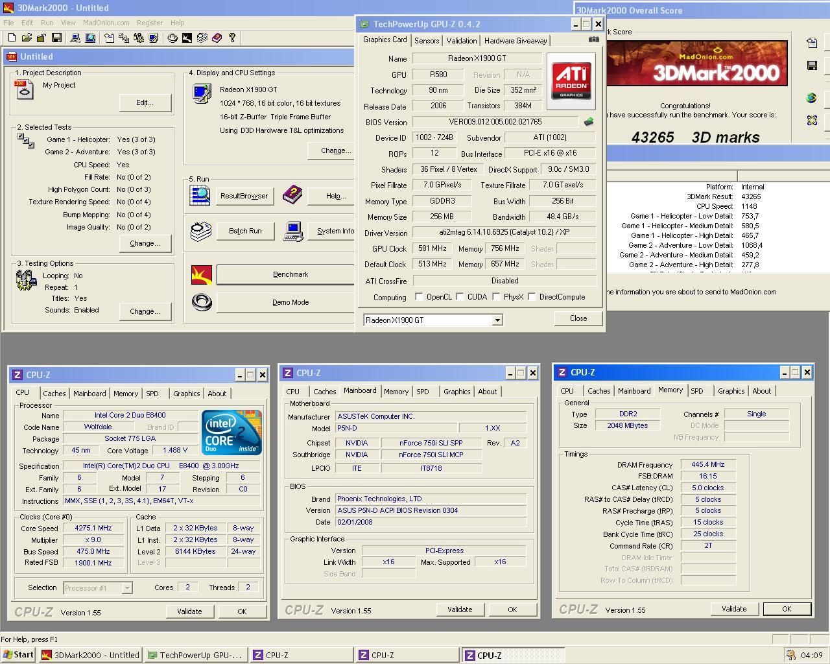Click the Benchmark button
The width and height of the screenshot is (830, 664).
tap(286, 275)
